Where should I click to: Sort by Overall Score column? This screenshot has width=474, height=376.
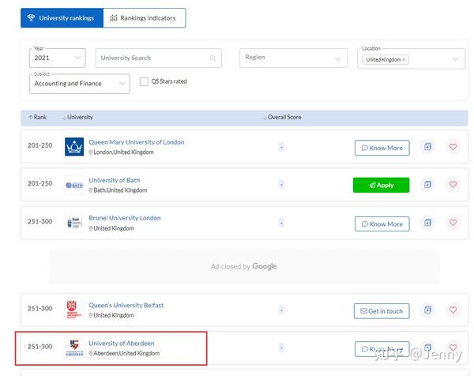coord(282,117)
